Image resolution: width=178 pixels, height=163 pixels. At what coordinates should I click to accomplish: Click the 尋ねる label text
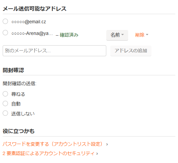18,94
